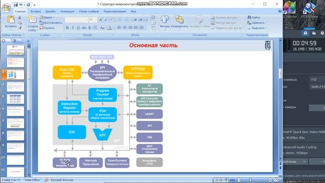Select slide 8 thumbnail

point(16,136)
